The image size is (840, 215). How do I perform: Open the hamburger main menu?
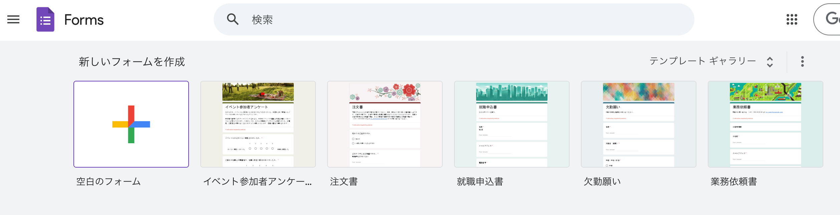[x=13, y=20]
